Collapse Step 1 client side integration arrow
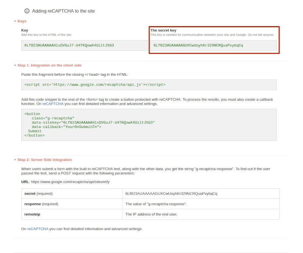This screenshot has width=303, height=253. (x=15, y=66)
